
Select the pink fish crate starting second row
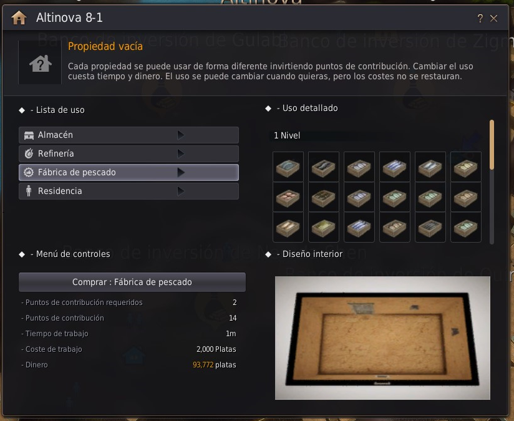(288, 197)
